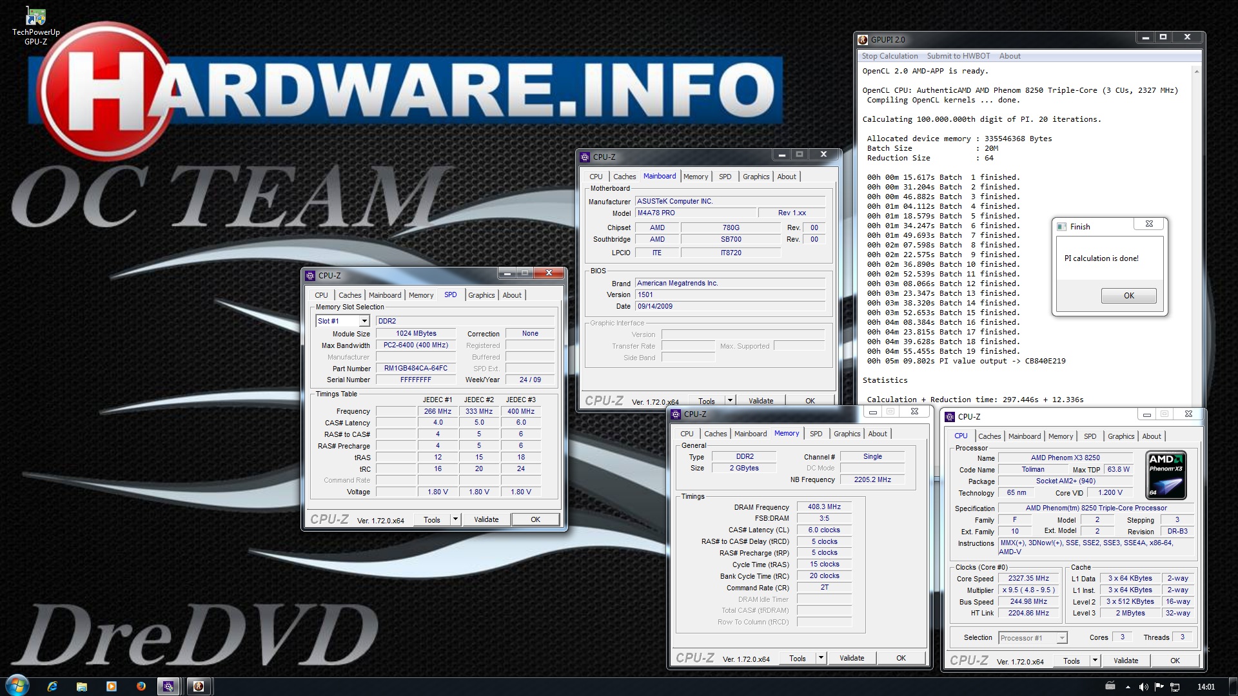The height and width of the screenshot is (696, 1238).
Task: Click the CPU-Z Mainboard window title icon
Action: (x=585, y=157)
